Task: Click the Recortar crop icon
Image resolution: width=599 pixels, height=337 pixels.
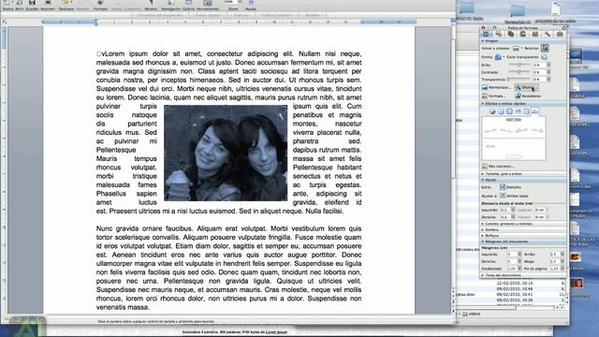Action: coord(545,48)
